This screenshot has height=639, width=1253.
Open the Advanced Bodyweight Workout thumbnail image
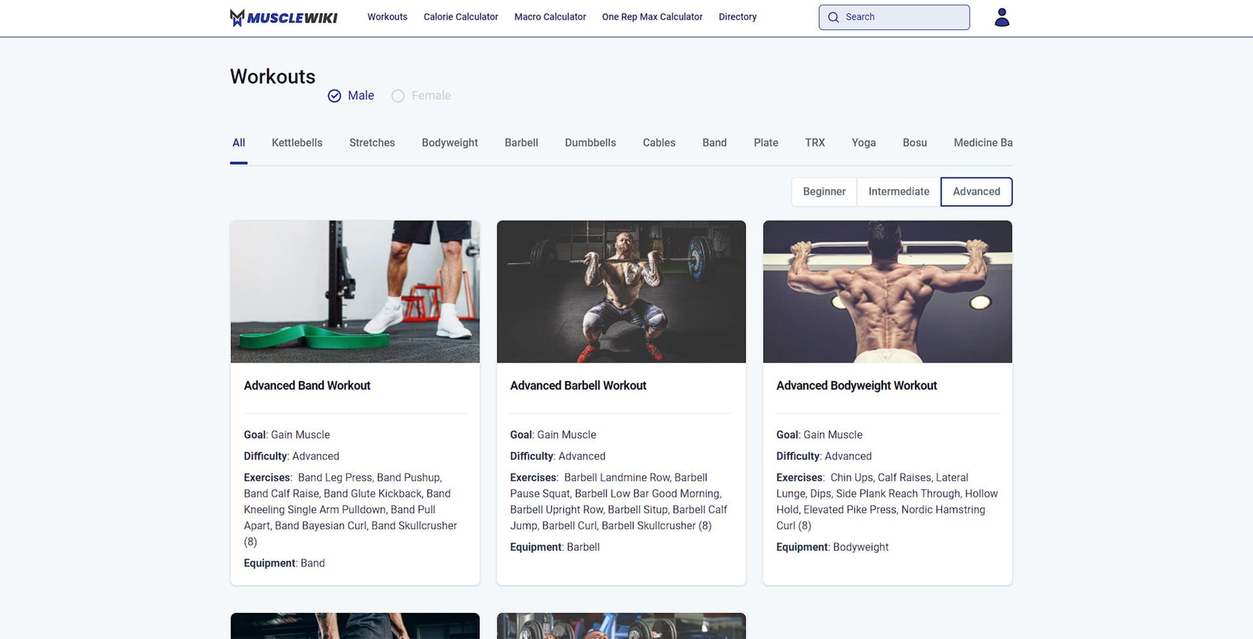888,291
